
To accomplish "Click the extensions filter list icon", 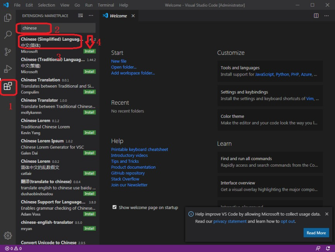I will [x=80, y=16].
